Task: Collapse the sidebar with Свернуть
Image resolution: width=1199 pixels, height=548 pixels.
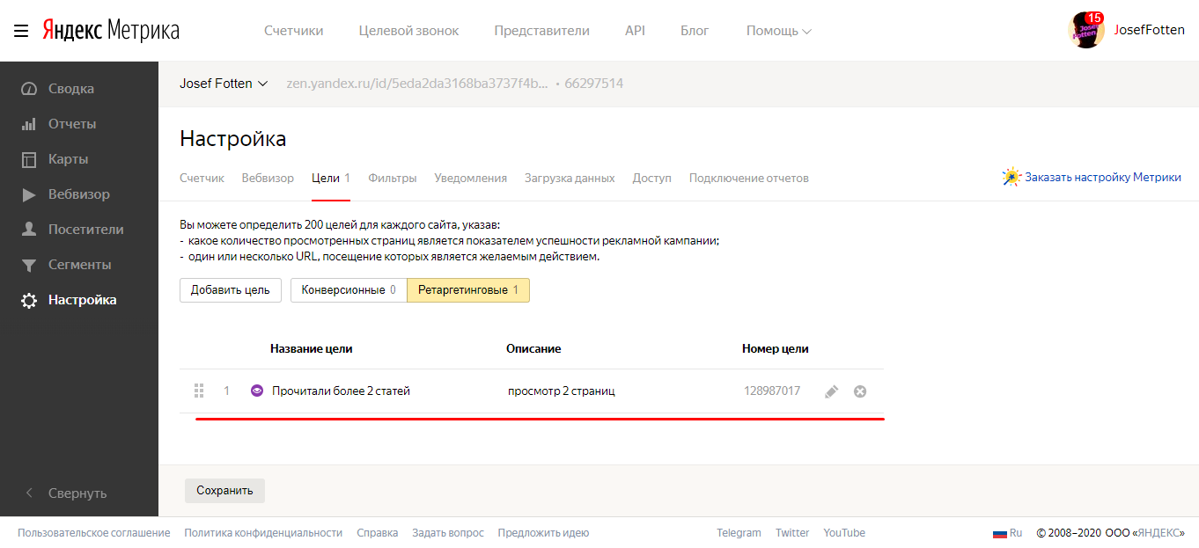Action: pos(77,493)
